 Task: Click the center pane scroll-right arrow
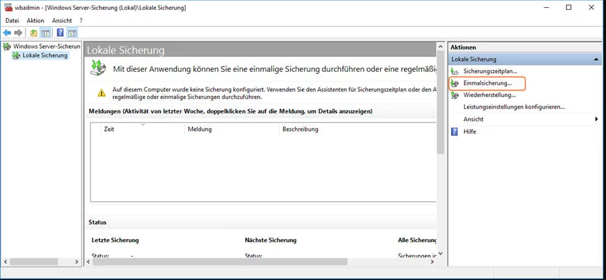tap(433, 262)
